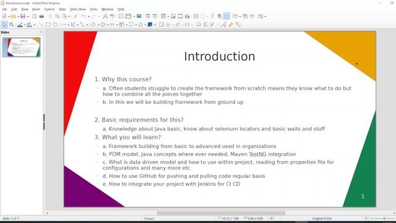Open the Tools menu
This screenshot has height=223, width=396.
tap(93, 9)
